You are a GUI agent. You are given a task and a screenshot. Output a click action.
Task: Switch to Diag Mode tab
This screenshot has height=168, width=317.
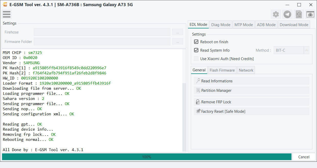coord(221,25)
